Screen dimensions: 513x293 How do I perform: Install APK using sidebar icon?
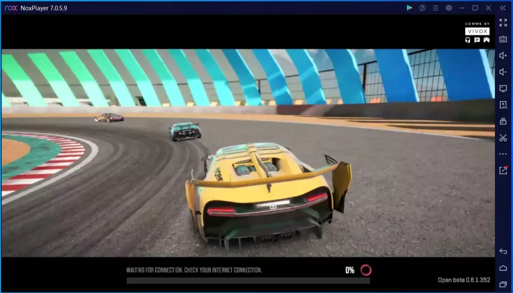[x=503, y=105]
